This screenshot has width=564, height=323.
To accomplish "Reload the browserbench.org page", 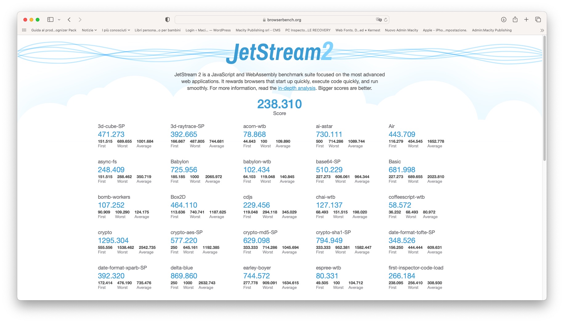I will click(x=386, y=20).
